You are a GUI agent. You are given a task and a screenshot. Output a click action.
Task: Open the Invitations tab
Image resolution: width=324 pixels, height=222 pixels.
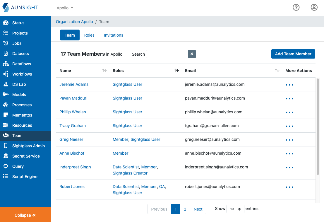pyautogui.click(x=113, y=35)
